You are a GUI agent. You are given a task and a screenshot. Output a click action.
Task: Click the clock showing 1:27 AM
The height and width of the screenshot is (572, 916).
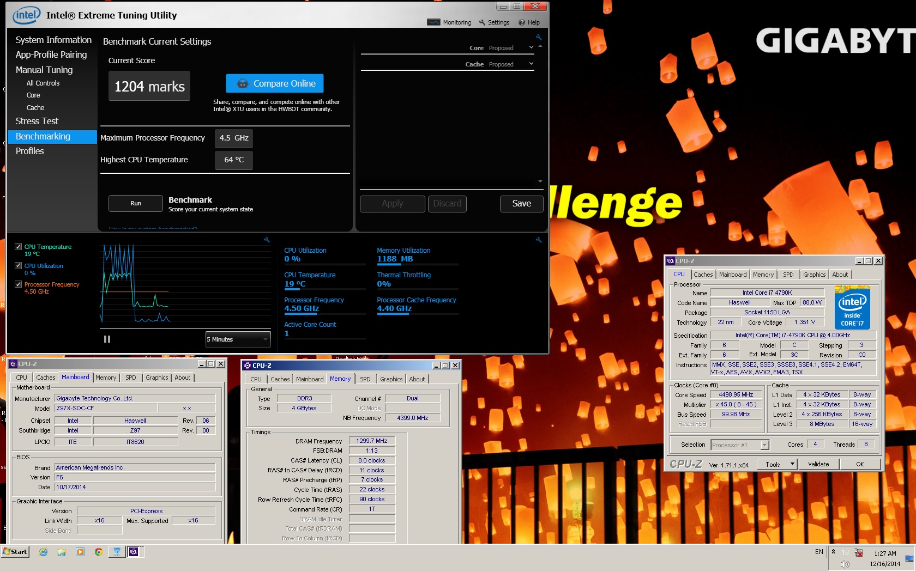point(885,553)
